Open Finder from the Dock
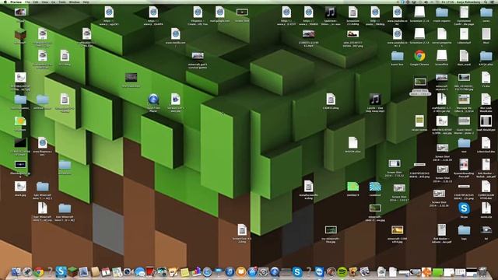This screenshot has height=280, width=498. (16, 271)
